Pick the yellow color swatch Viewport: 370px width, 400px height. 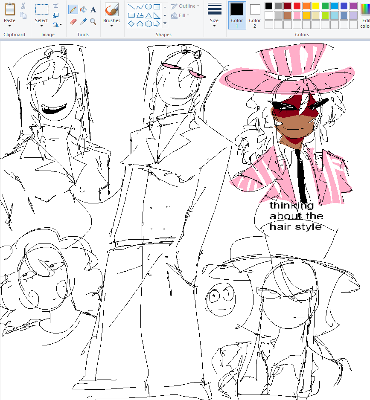tap(316, 6)
